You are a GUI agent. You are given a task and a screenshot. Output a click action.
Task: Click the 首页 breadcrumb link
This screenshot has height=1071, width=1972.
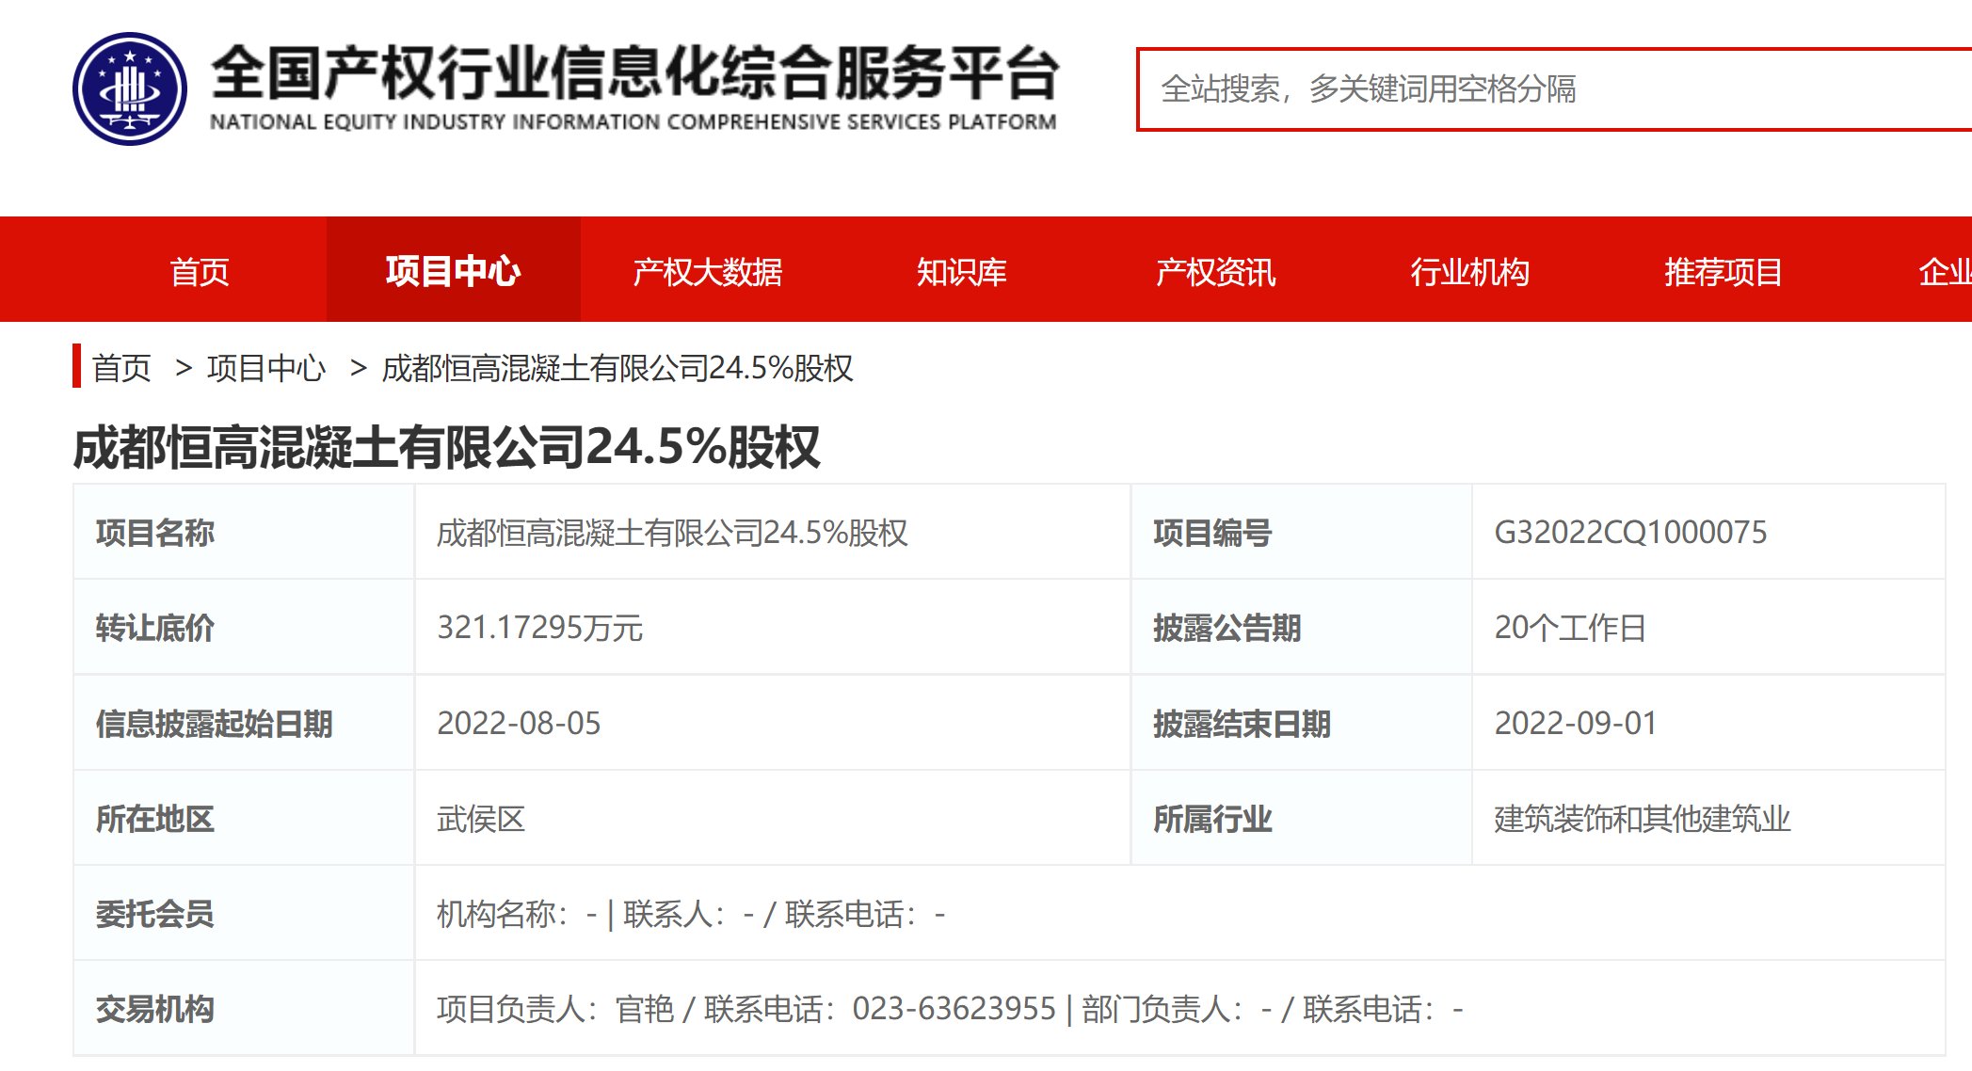tap(121, 368)
